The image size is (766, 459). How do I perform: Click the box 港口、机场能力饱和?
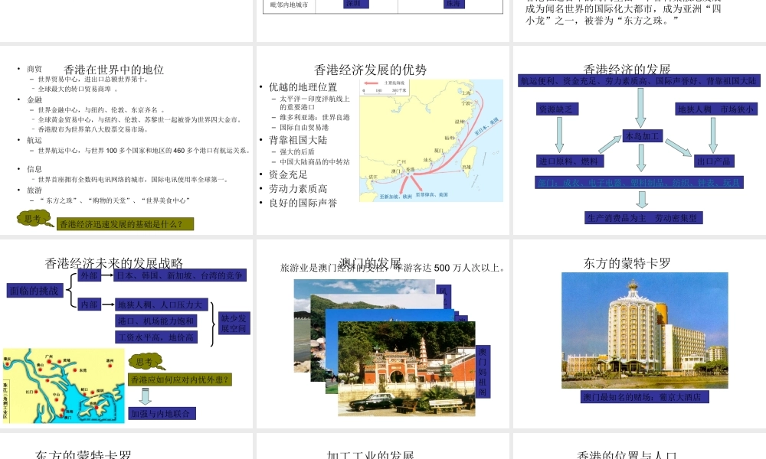[155, 321]
